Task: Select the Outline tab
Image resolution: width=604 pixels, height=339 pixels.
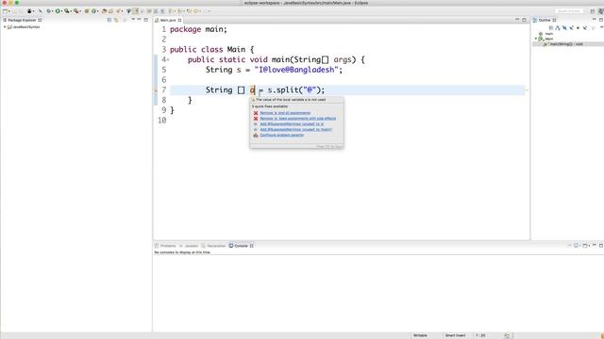Action: coord(545,20)
